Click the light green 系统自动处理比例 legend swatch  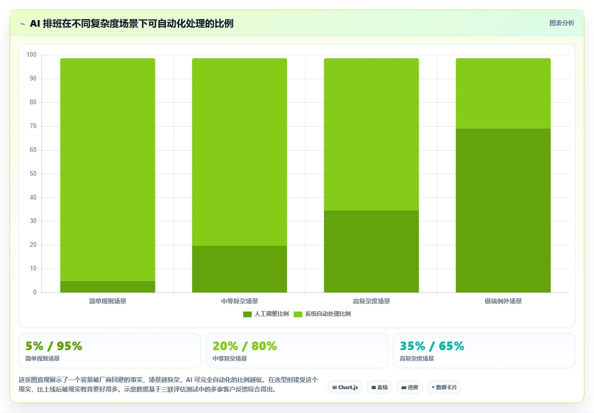(x=298, y=314)
